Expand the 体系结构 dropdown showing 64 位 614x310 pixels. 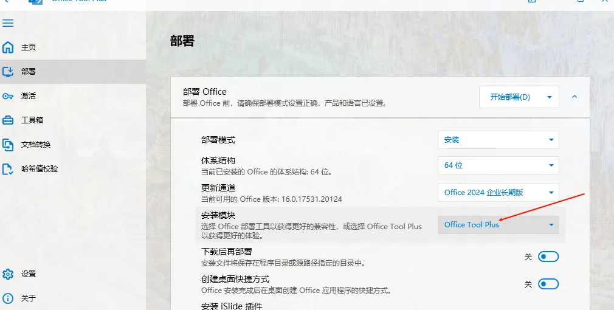click(498, 165)
